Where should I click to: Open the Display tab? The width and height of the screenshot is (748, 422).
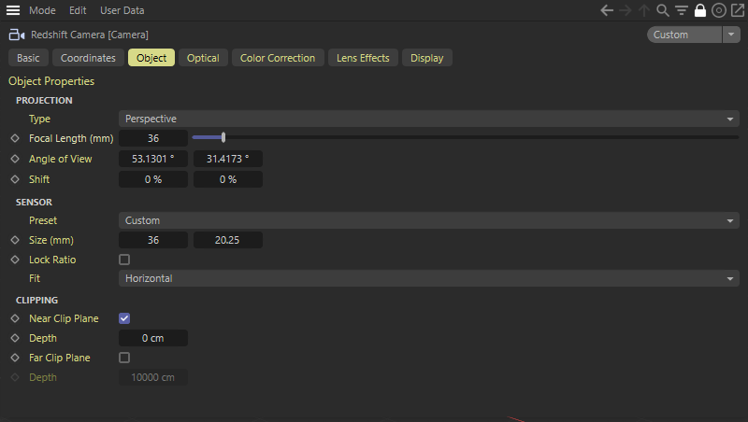coord(427,58)
